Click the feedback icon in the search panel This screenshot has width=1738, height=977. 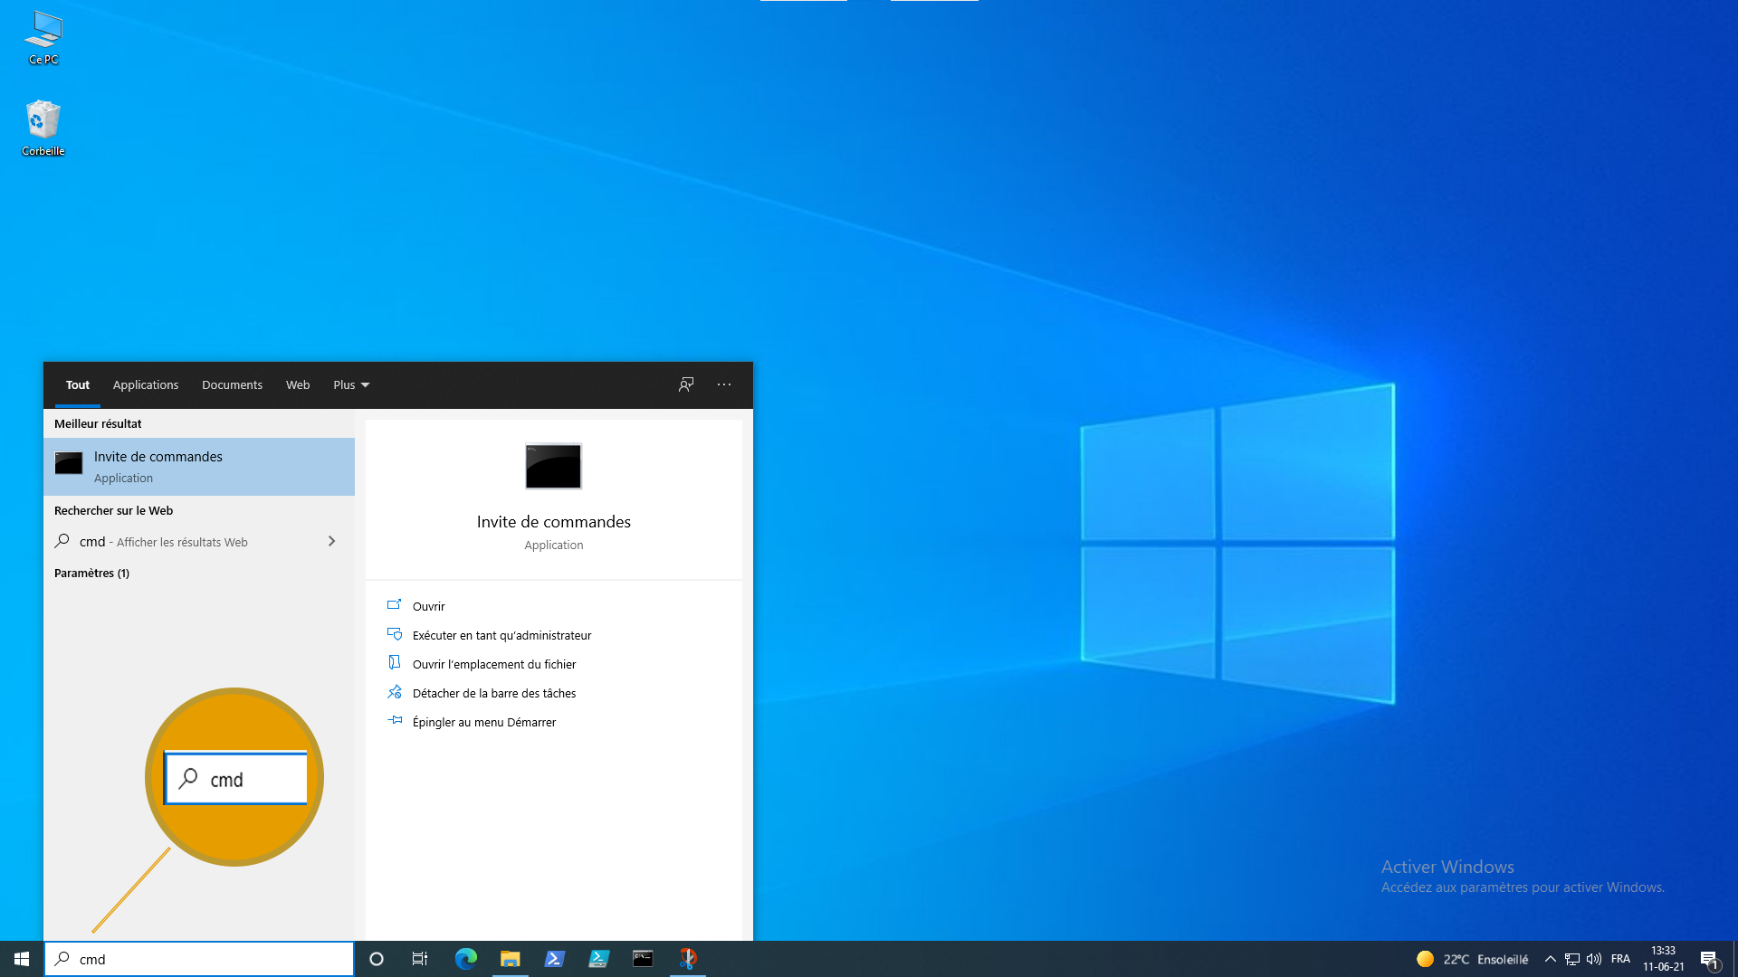(686, 384)
